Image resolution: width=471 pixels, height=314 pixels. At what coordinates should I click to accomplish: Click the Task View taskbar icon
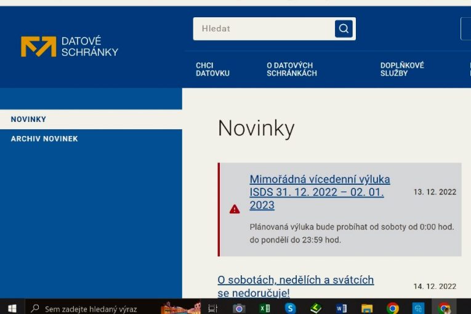[213, 308]
